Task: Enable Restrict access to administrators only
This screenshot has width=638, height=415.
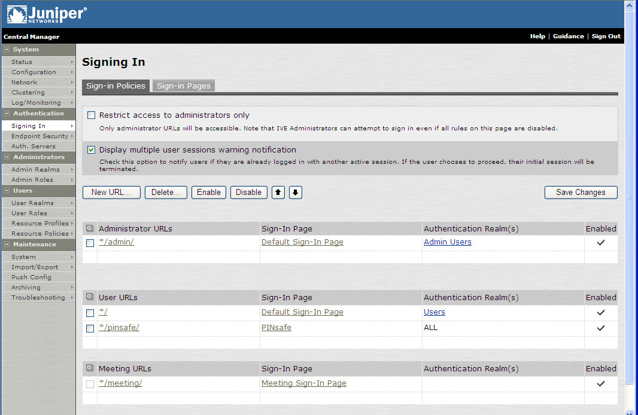Action: tap(92, 115)
